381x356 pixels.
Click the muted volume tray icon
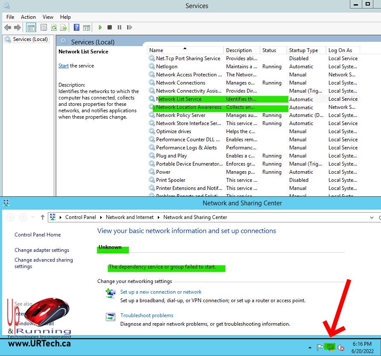click(x=340, y=347)
